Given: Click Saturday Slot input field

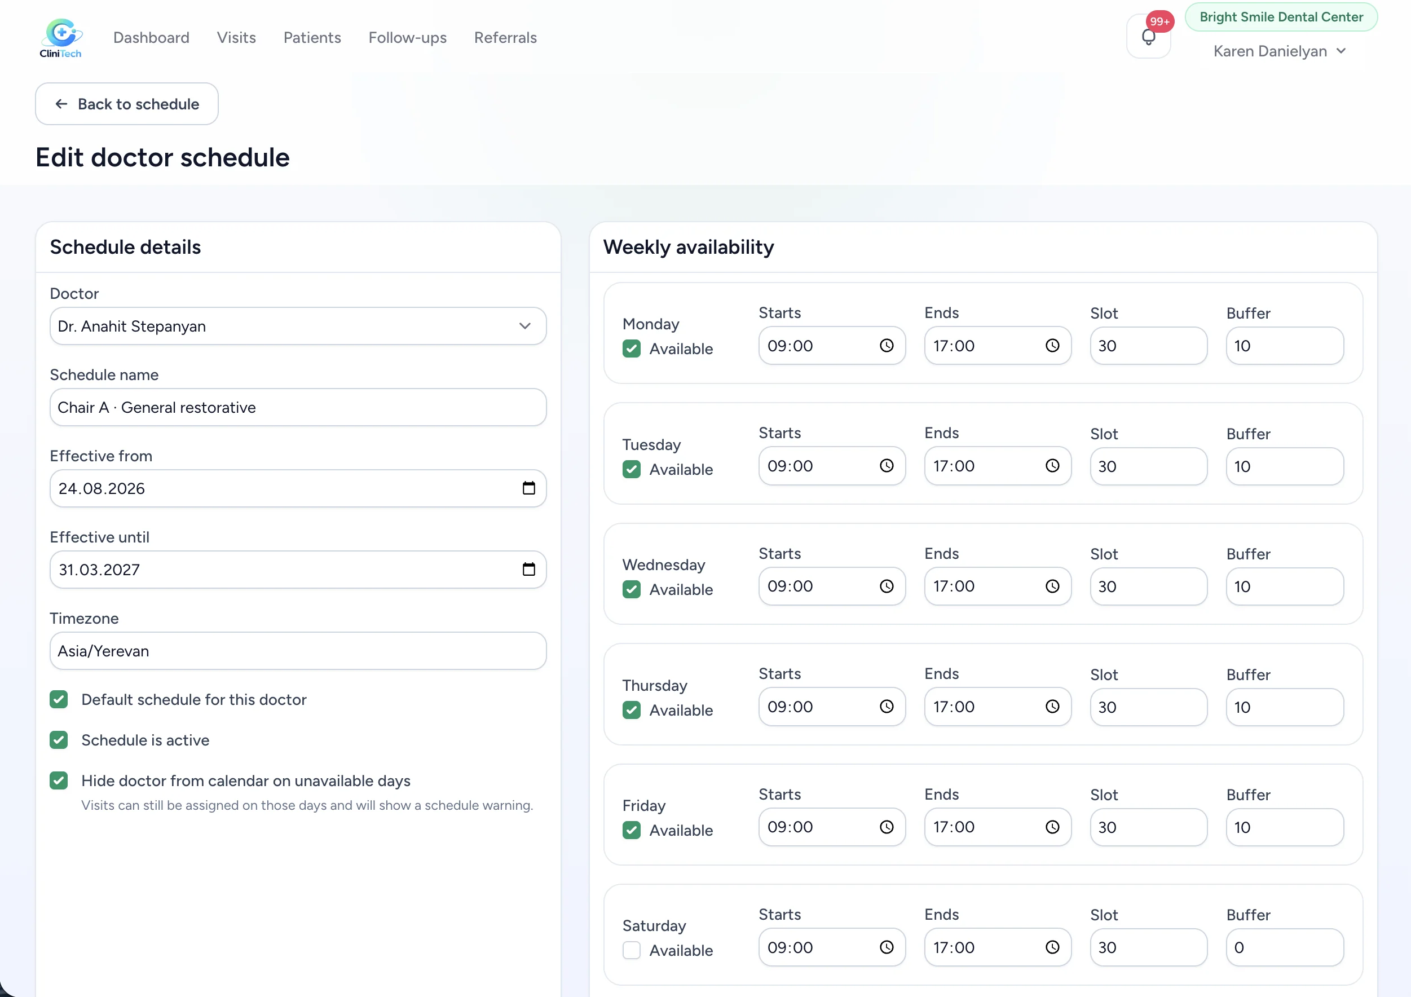Looking at the screenshot, I should [x=1149, y=947].
